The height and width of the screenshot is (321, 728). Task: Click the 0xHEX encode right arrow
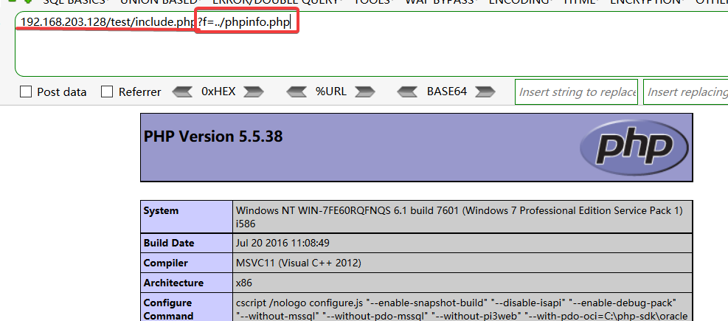[254, 92]
